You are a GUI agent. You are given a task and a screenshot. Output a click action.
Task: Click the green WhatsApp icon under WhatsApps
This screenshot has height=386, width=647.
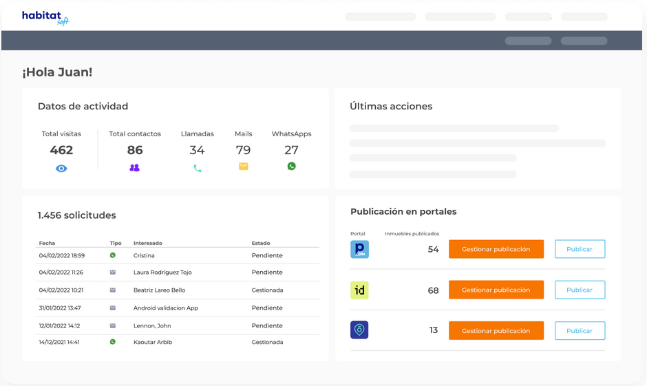click(291, 167)
